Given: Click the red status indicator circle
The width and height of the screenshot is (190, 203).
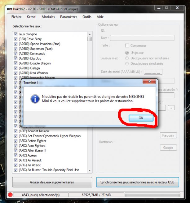Looking at the screenshot, I should 10,195.
